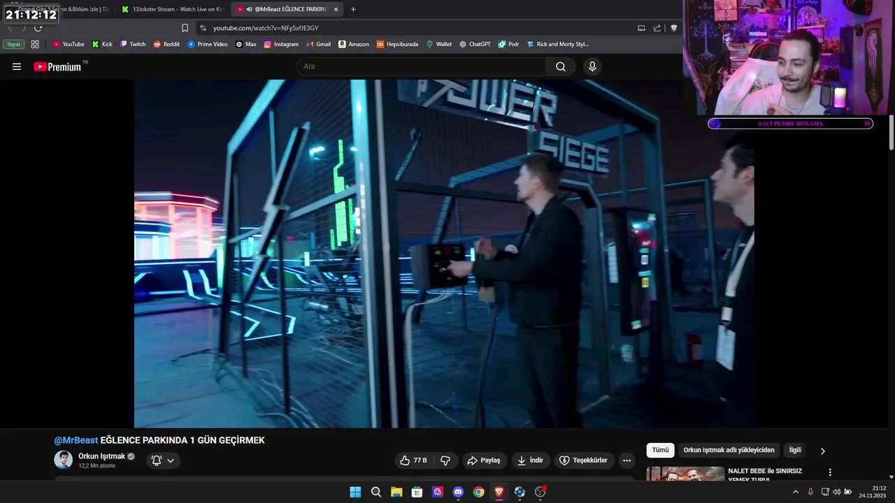
Task: Open the apps grid icon in bookmarks bar
Action: click(x=35, y=44)
